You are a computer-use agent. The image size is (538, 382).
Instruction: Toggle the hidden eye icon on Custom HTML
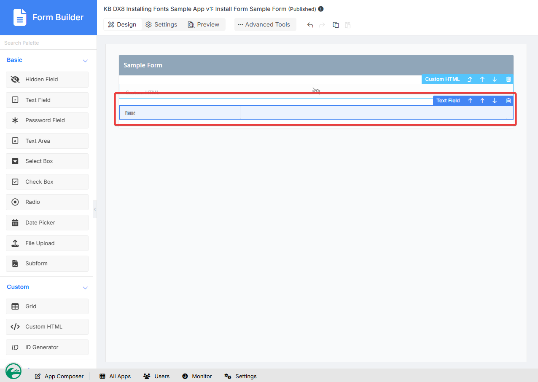point(316,91)
